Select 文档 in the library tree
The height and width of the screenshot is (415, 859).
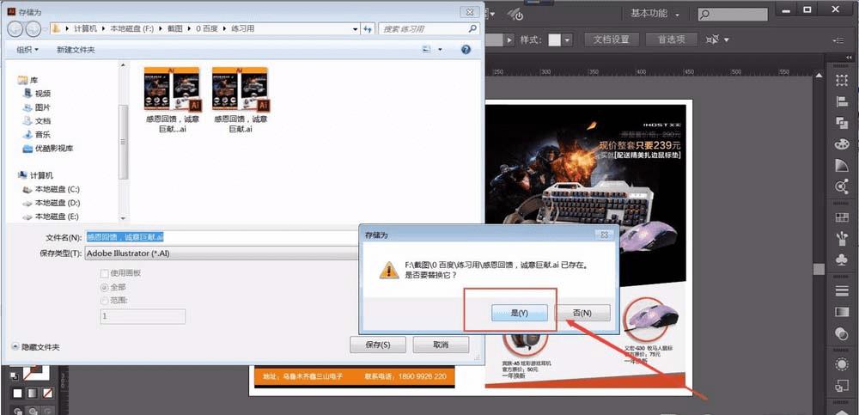[x=43, y=120]
